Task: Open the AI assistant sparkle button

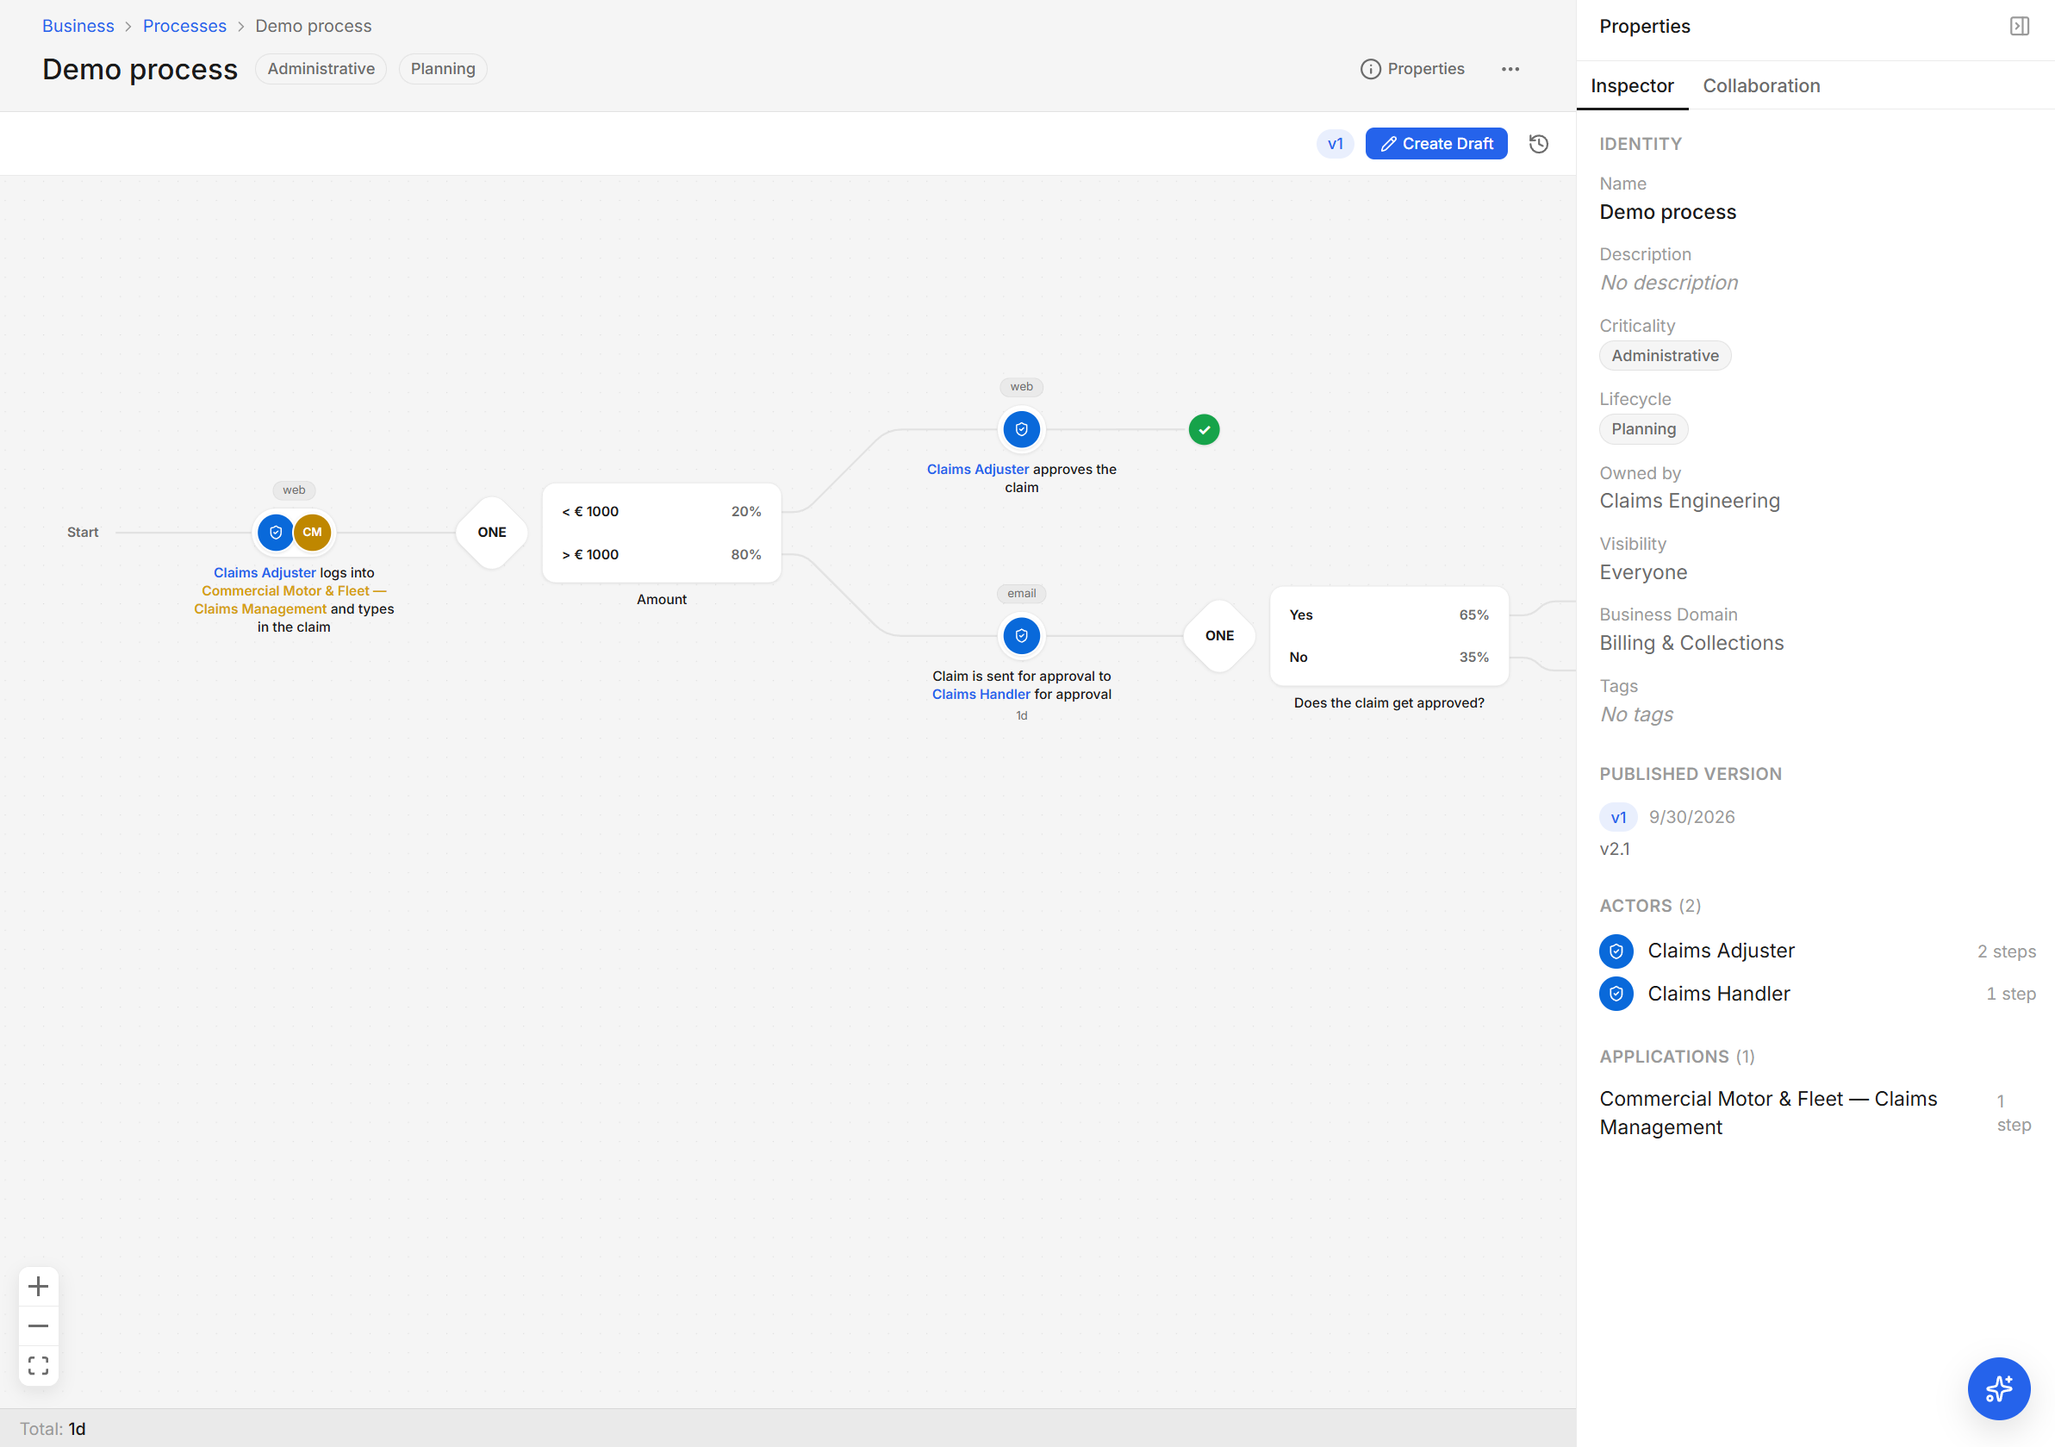Action: pos(1998,1388)
